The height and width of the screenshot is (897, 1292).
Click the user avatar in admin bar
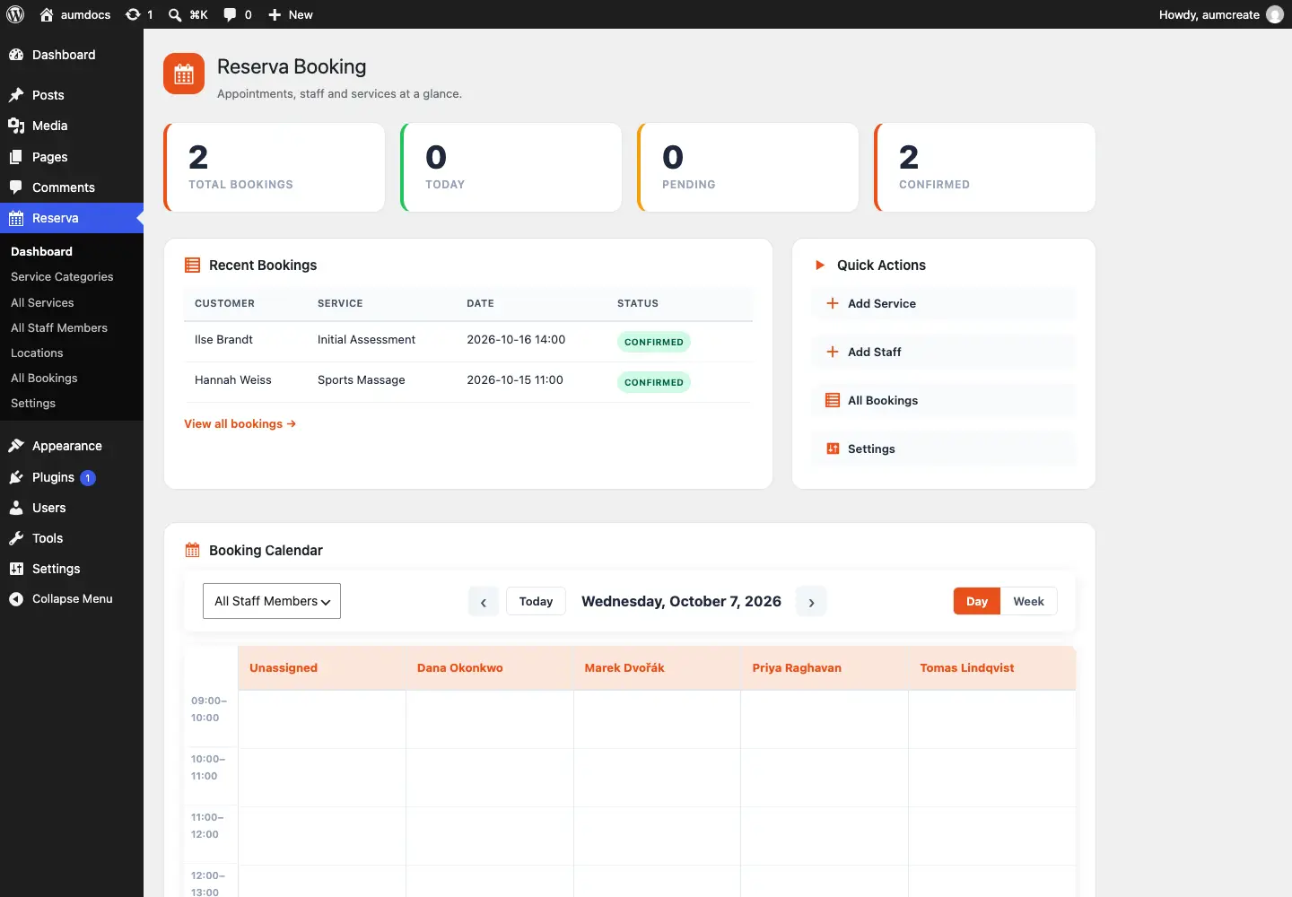[x=1275, y=14]
